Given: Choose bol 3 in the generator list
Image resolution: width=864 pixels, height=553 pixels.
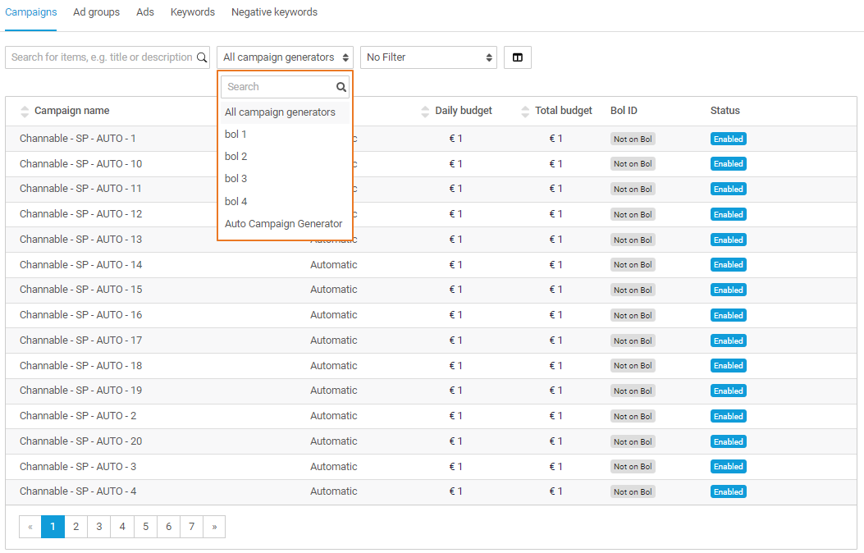Looking at the screenshot, I should (x=236, y=179).
